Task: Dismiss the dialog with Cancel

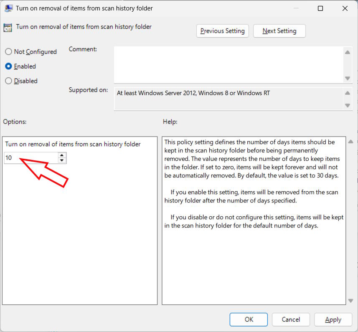Action: [291, 319]
